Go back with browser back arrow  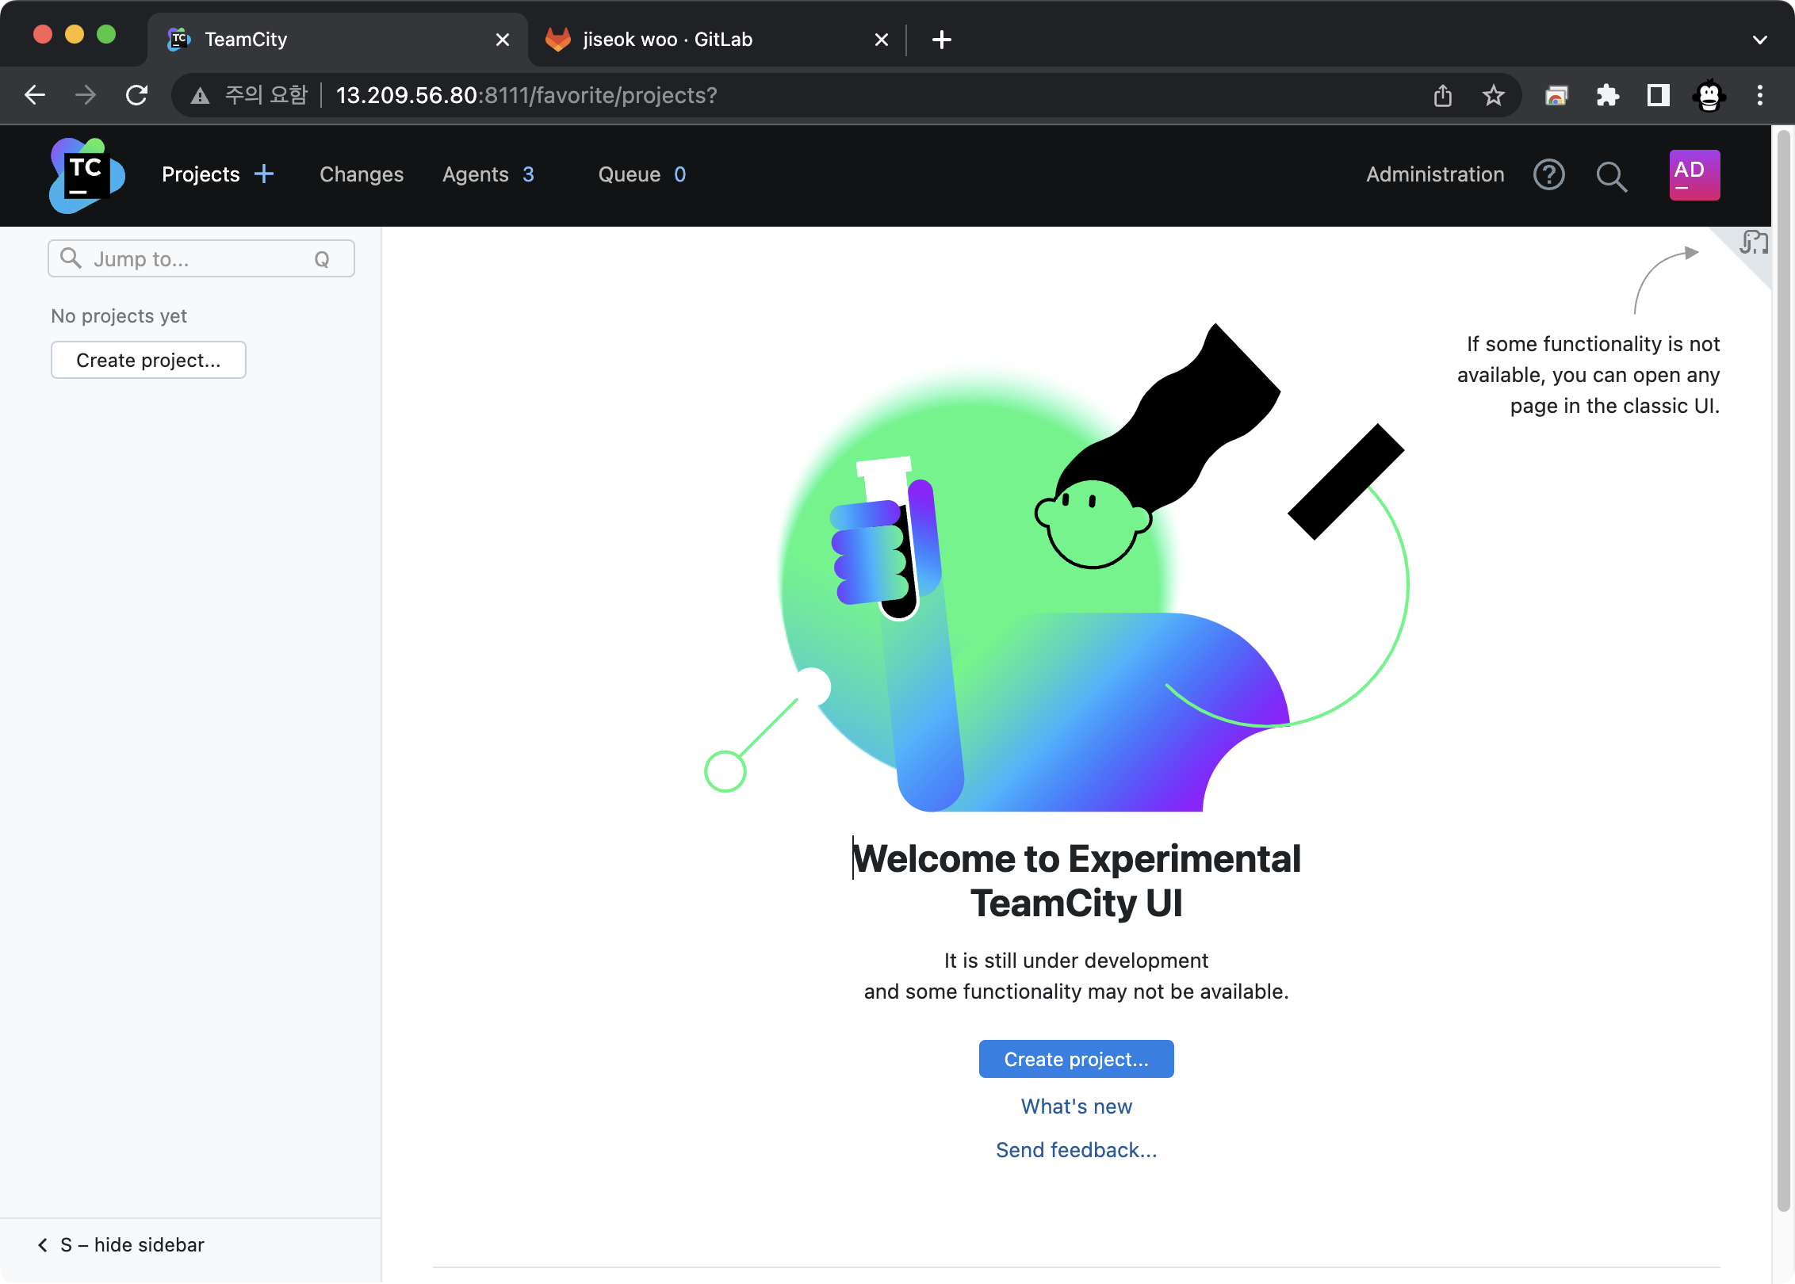coord(35,95)
